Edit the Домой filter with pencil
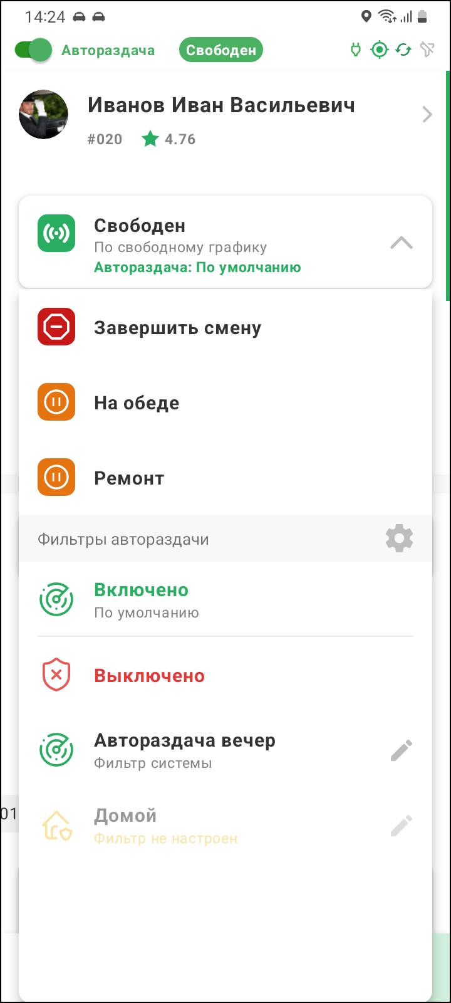This screenshot has height=1003, width=451. pos(401,826)
